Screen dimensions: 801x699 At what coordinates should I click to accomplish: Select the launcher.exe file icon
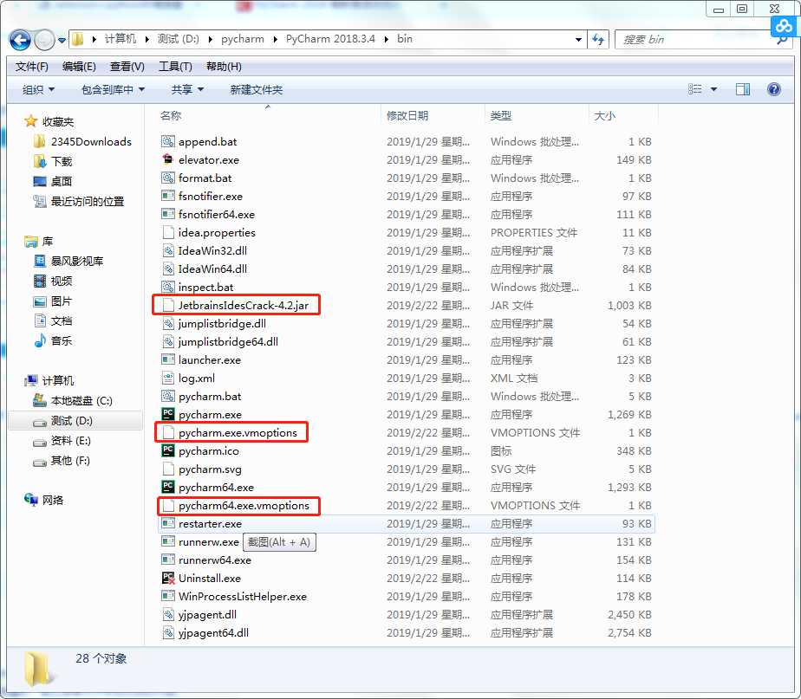click(167, 359)
